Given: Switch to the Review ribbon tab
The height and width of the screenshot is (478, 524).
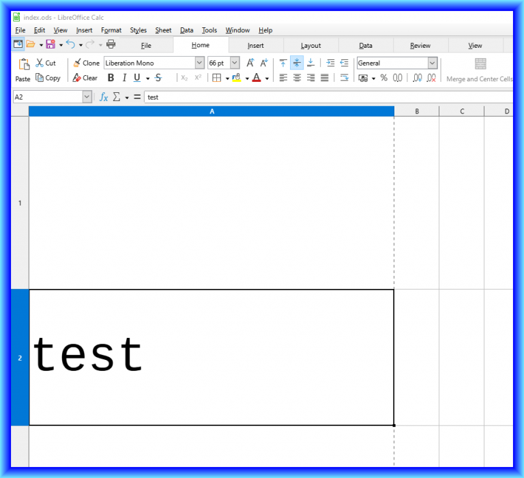Looking at the screenshot, I should (420, 46).
